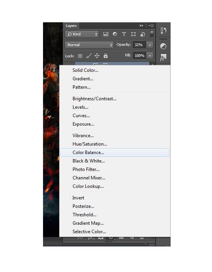Open the Normal blend mode dropdown
The height and width of the screenshot is (272, 212).
coord(89,45)
